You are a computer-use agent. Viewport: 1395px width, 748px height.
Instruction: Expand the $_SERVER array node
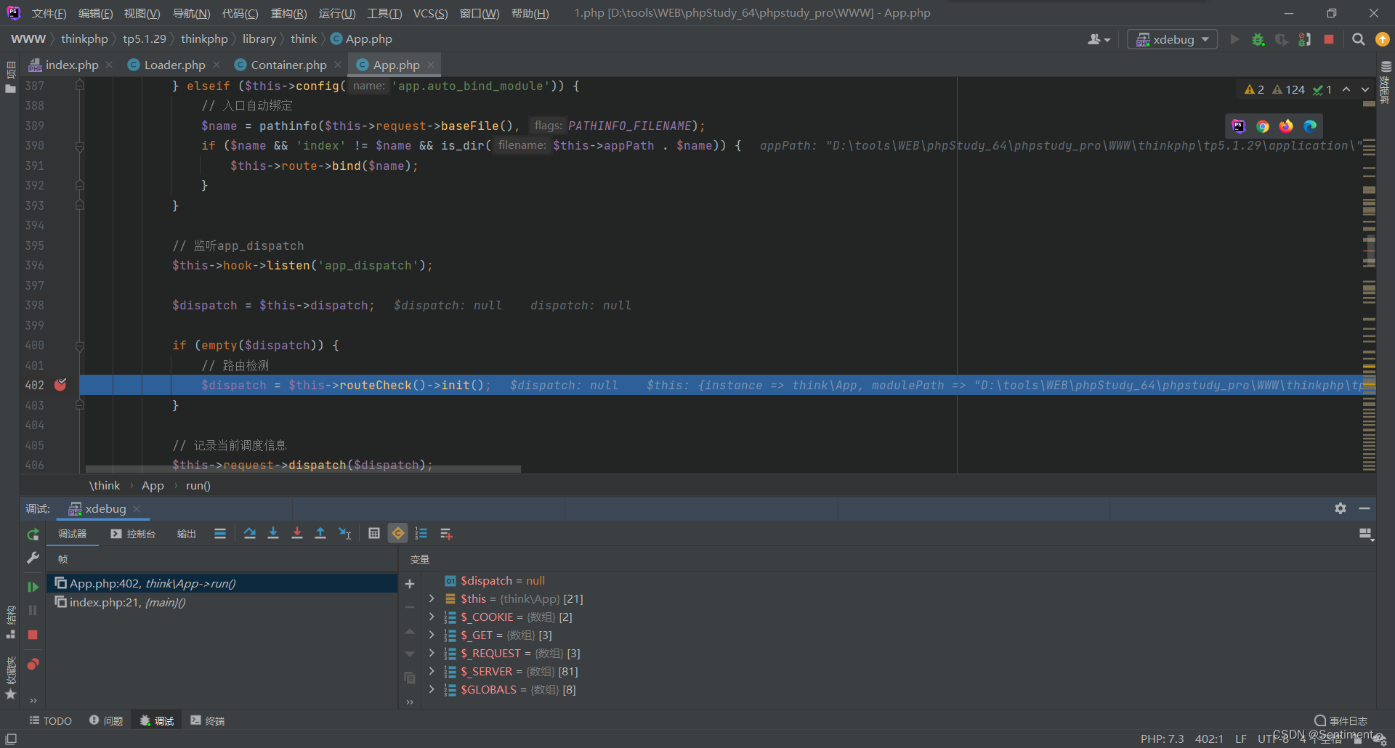(432, 671)
